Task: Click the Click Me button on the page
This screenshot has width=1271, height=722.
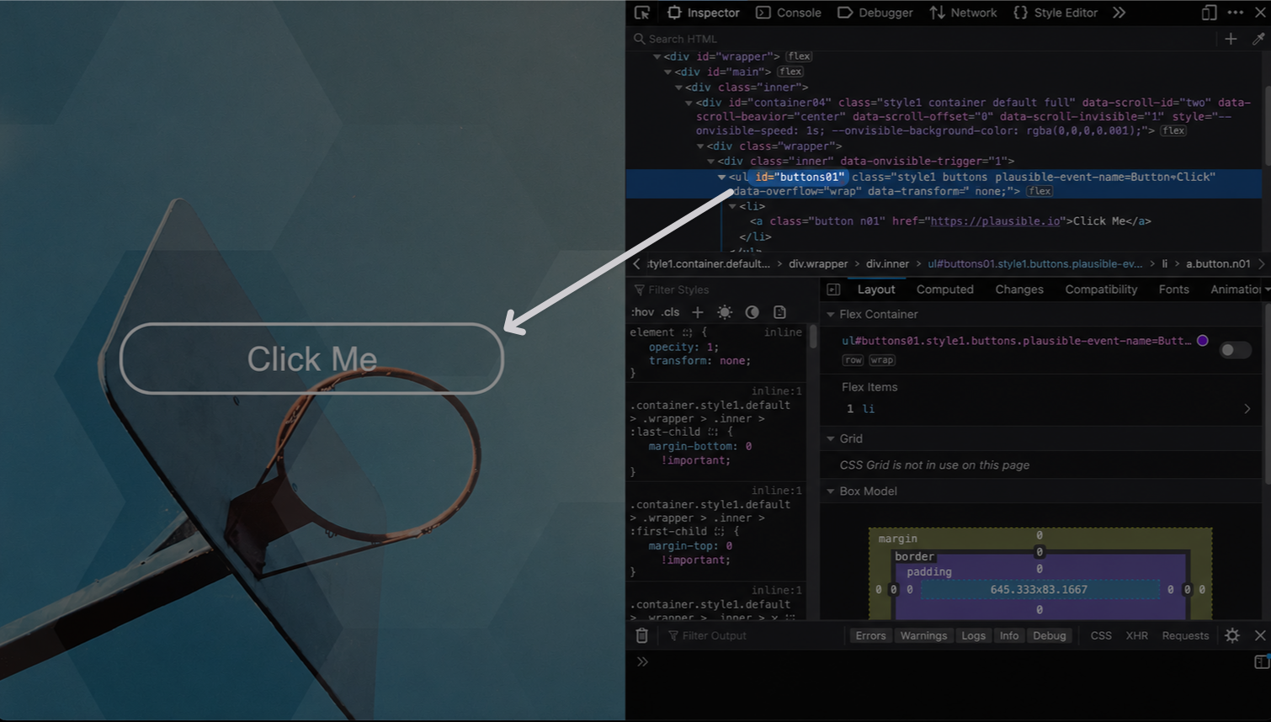Action: (x=311, y=358)
